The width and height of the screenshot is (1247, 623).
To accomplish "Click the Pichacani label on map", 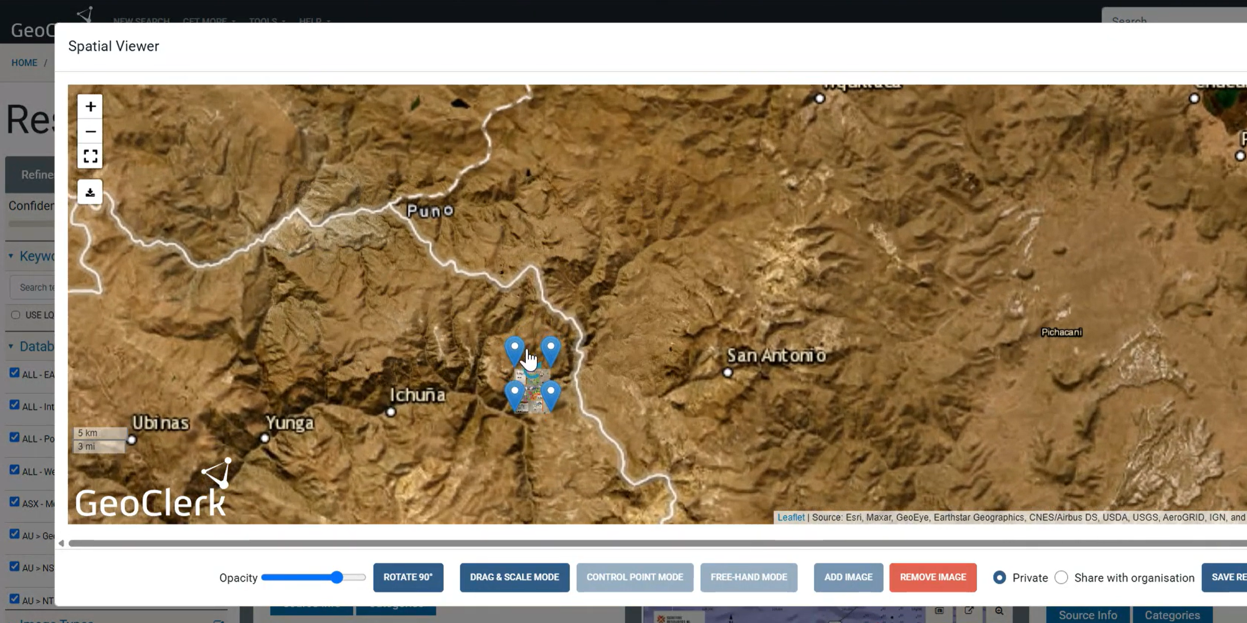I will (1062, 332).
